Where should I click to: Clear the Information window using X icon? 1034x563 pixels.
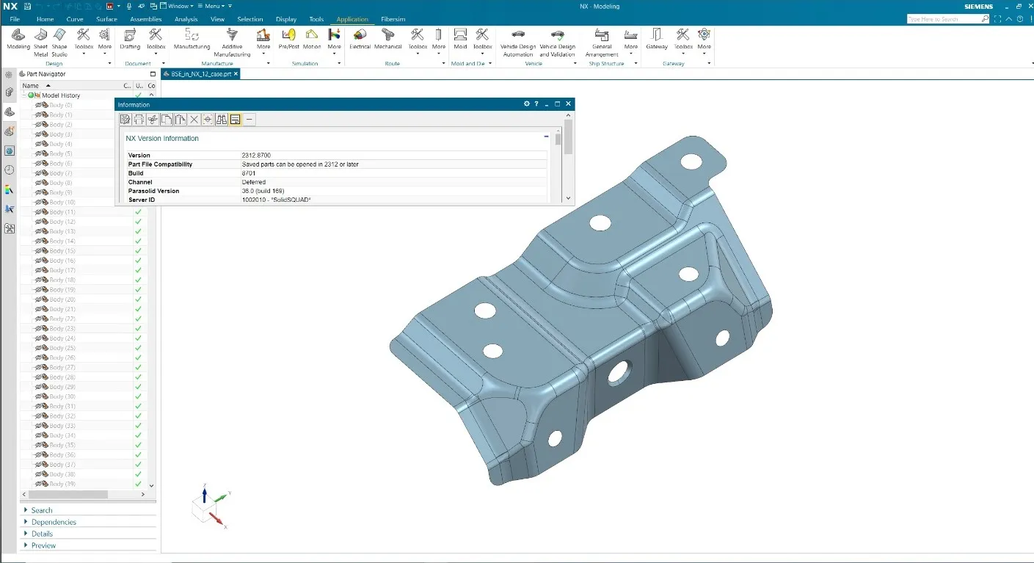pos(194,119)
